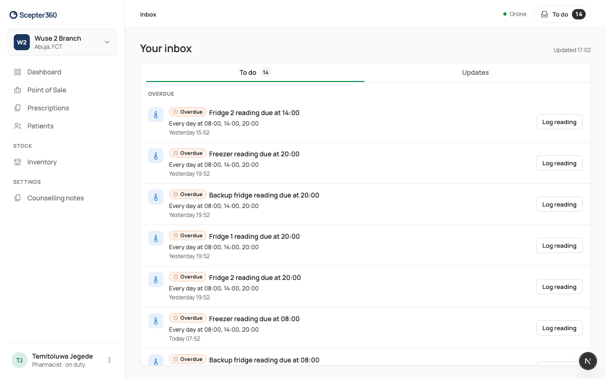Open Counselling notes settings
This screenshot has width=606, height=379.
[x=62, y=198]
